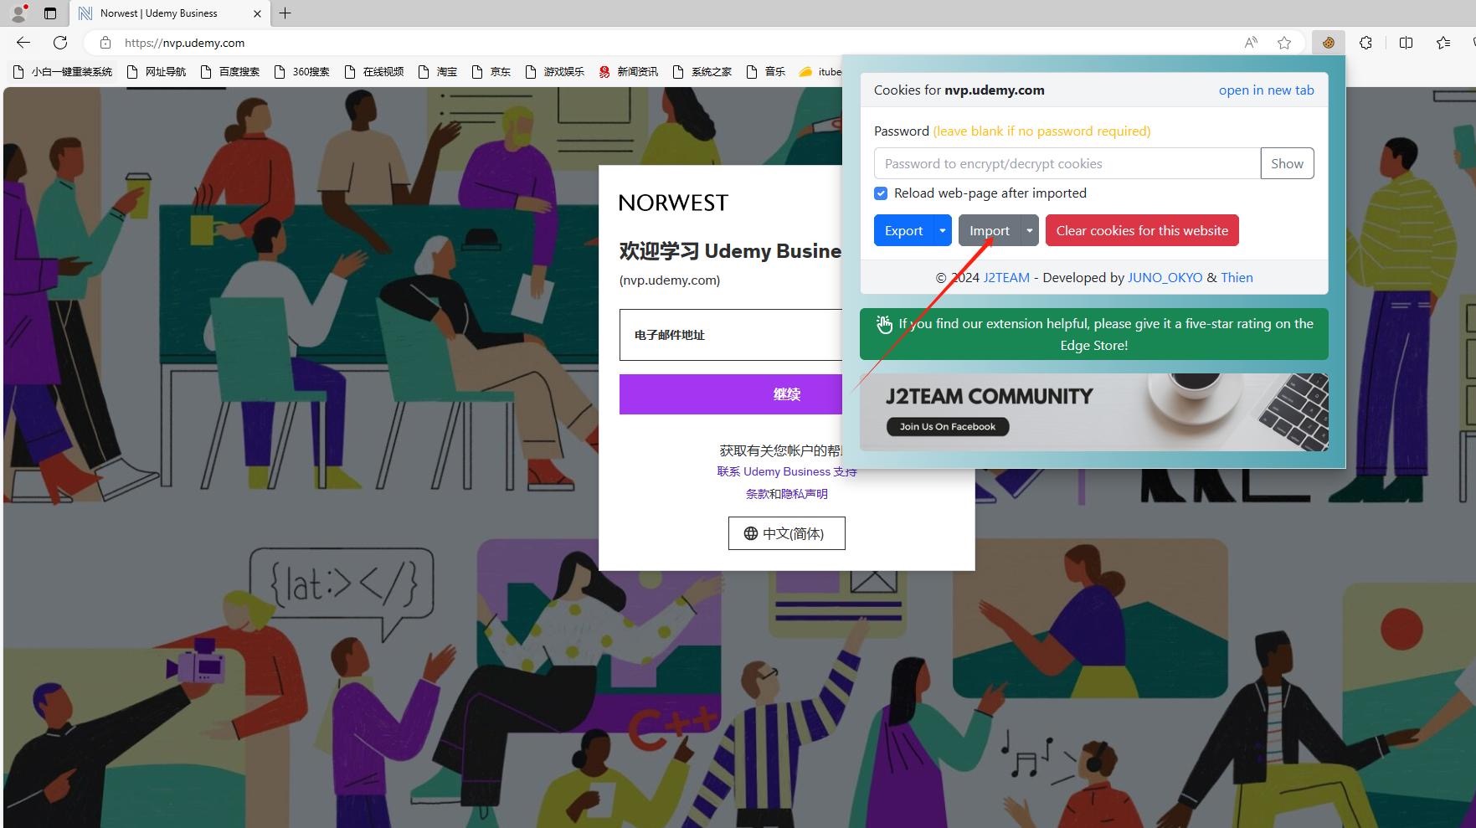1476x828 pixels.
Task: Open the J2TEAM link
Action: pos(1006,278)
